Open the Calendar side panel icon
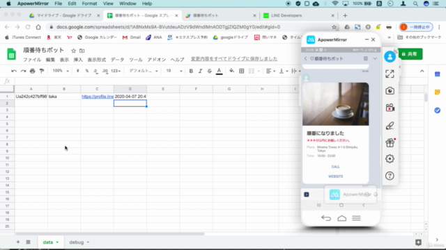Viewport: 446px width, 250px height. 438,74
